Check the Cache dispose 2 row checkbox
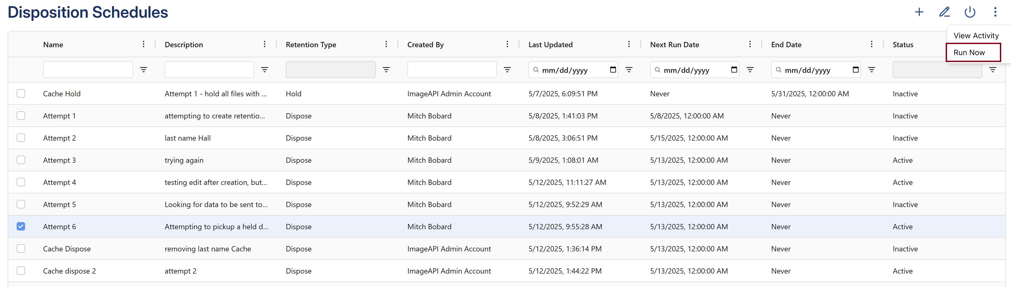 tap(21, 271)
